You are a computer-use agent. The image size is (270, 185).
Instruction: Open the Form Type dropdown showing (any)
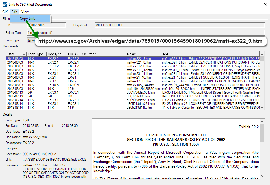31,40
